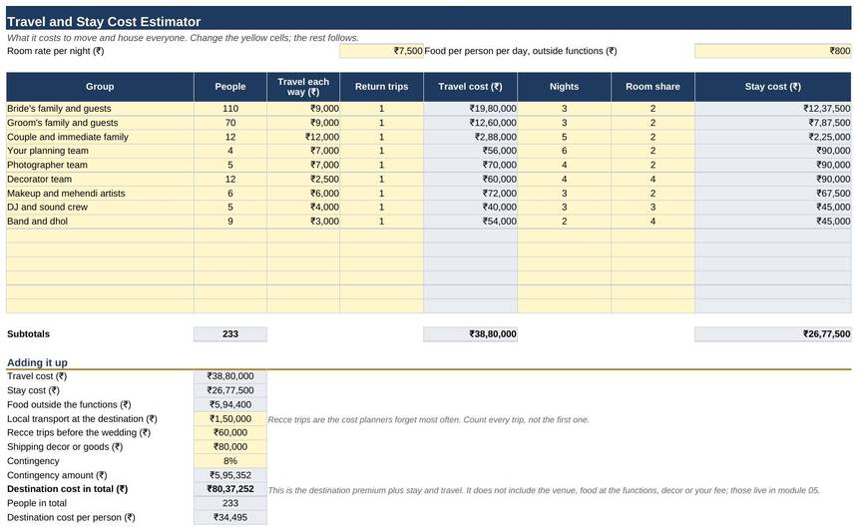Select the ₹54,000 travel cost cell
This screenshot has width=858, height=530.
pyautogui.click(x=470, y=222)
